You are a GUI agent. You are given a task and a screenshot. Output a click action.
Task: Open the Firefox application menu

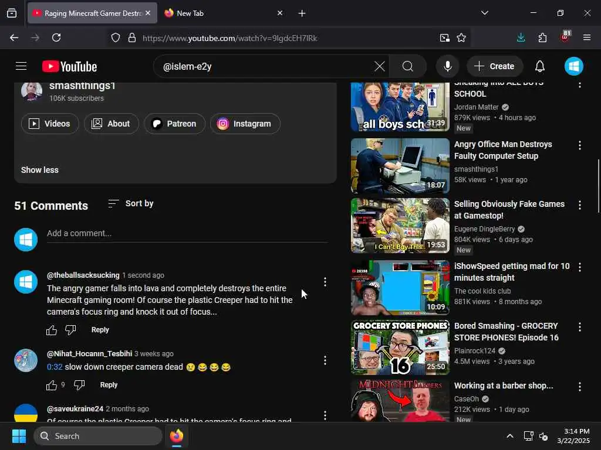pyautogui.click(x=587, y=37)
